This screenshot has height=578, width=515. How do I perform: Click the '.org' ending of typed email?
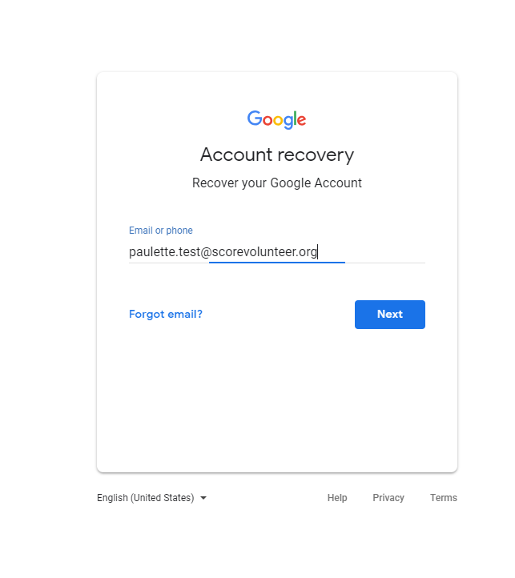306,252
